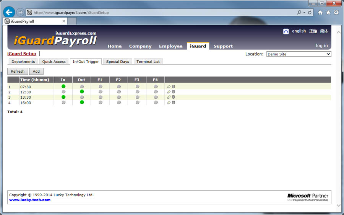Reload page with address bar refresh icon
The width and height of the screenshot is (344, 215).
(310, 13)
